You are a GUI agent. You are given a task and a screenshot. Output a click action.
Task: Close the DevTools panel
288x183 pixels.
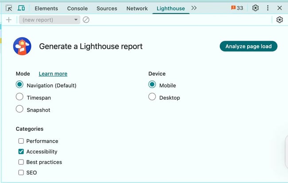click(279, 8)
